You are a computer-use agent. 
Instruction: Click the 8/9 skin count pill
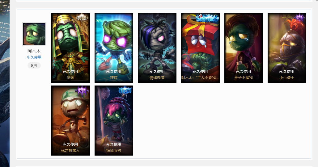pos(34,65)
